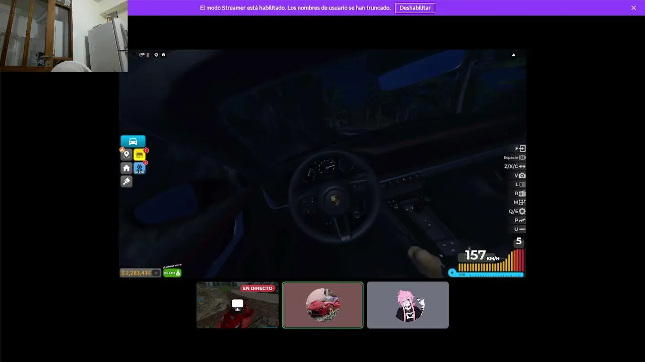Image resolution: width=645 pixels, height=362 pixels.
Task: Click the webcam overlay at top left
Action: 64,36
